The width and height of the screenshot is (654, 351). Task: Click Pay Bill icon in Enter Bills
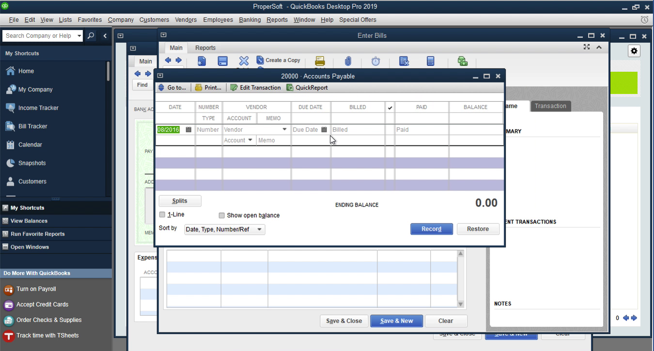coord(463,61)
